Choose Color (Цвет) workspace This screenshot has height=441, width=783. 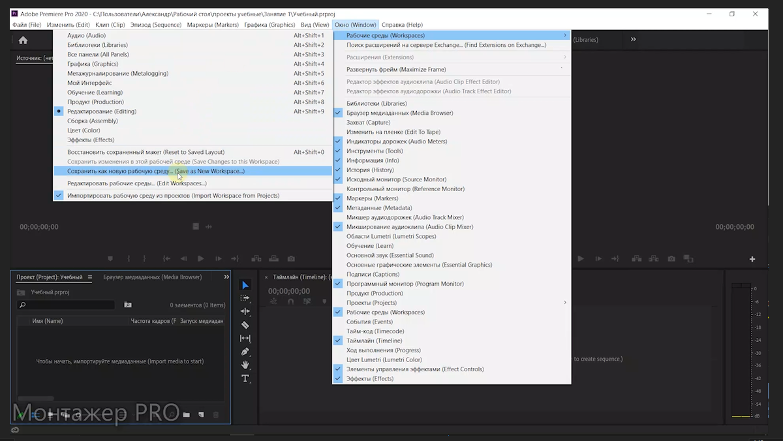[192, 130]
